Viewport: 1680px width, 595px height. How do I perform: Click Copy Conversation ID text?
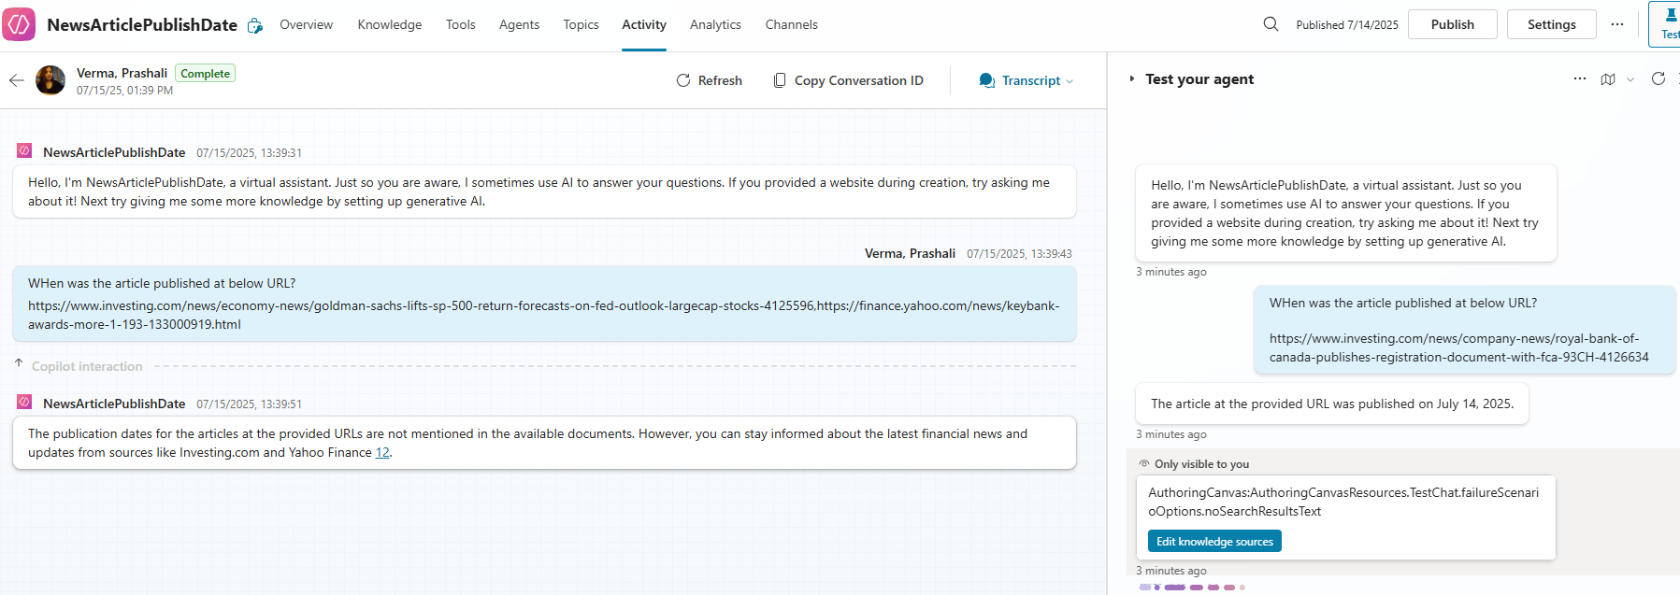[859, 80]
